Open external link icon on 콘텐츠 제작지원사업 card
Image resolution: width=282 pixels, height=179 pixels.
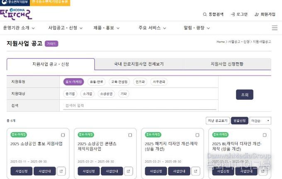click(129, 171)
